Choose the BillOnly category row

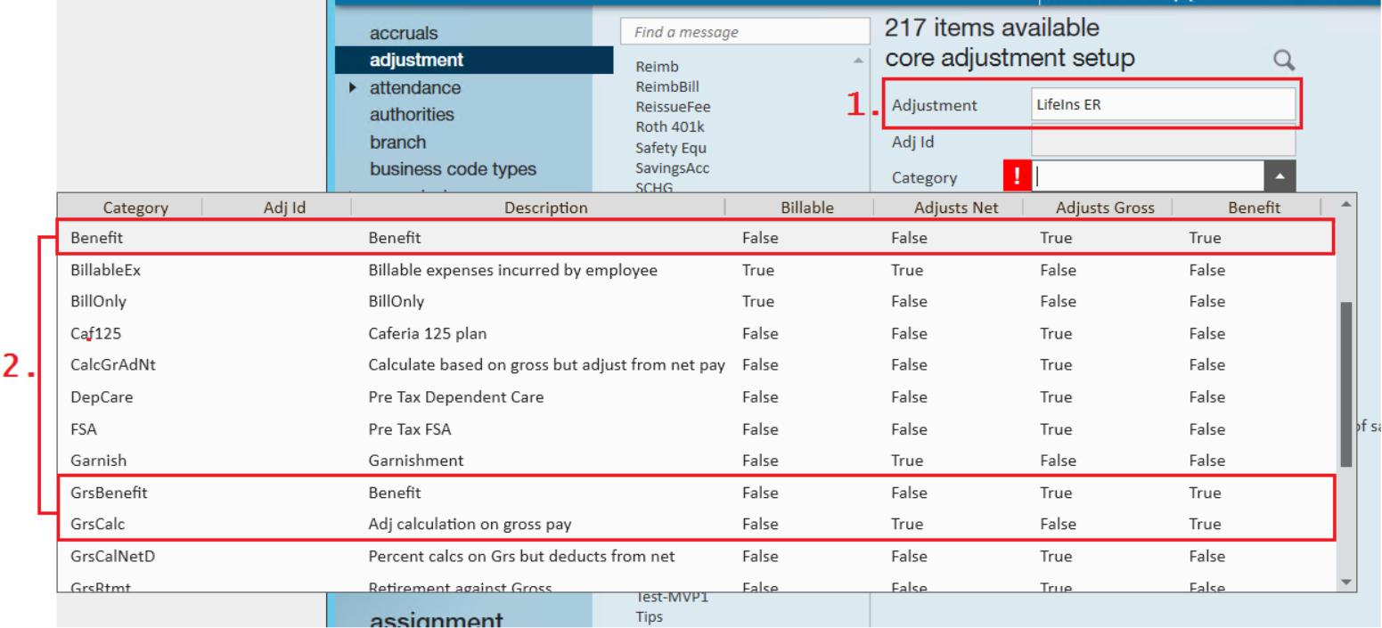tap(697, 301)
